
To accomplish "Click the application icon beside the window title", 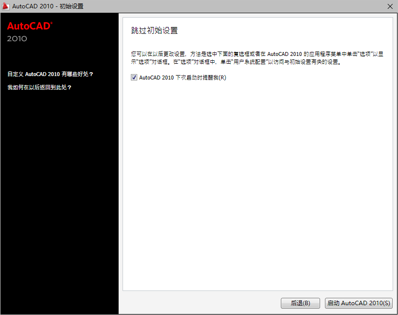I will coord(6,6).
